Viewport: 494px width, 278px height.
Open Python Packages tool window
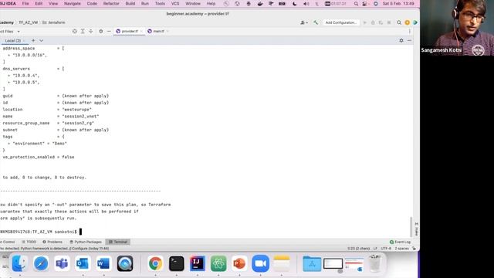(86, 242)
